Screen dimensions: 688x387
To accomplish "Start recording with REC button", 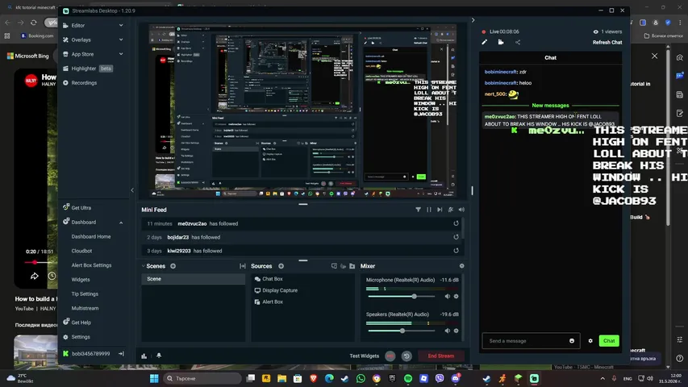I will tap(390, 356).
